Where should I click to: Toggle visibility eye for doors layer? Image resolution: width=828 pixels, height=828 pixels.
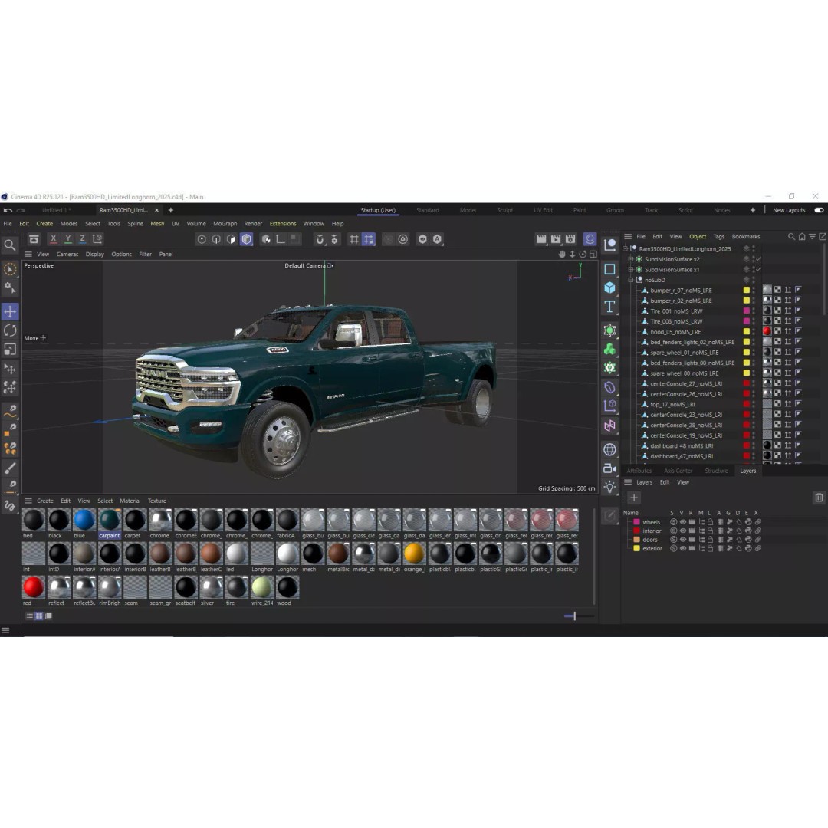click(x=683, y=540)
